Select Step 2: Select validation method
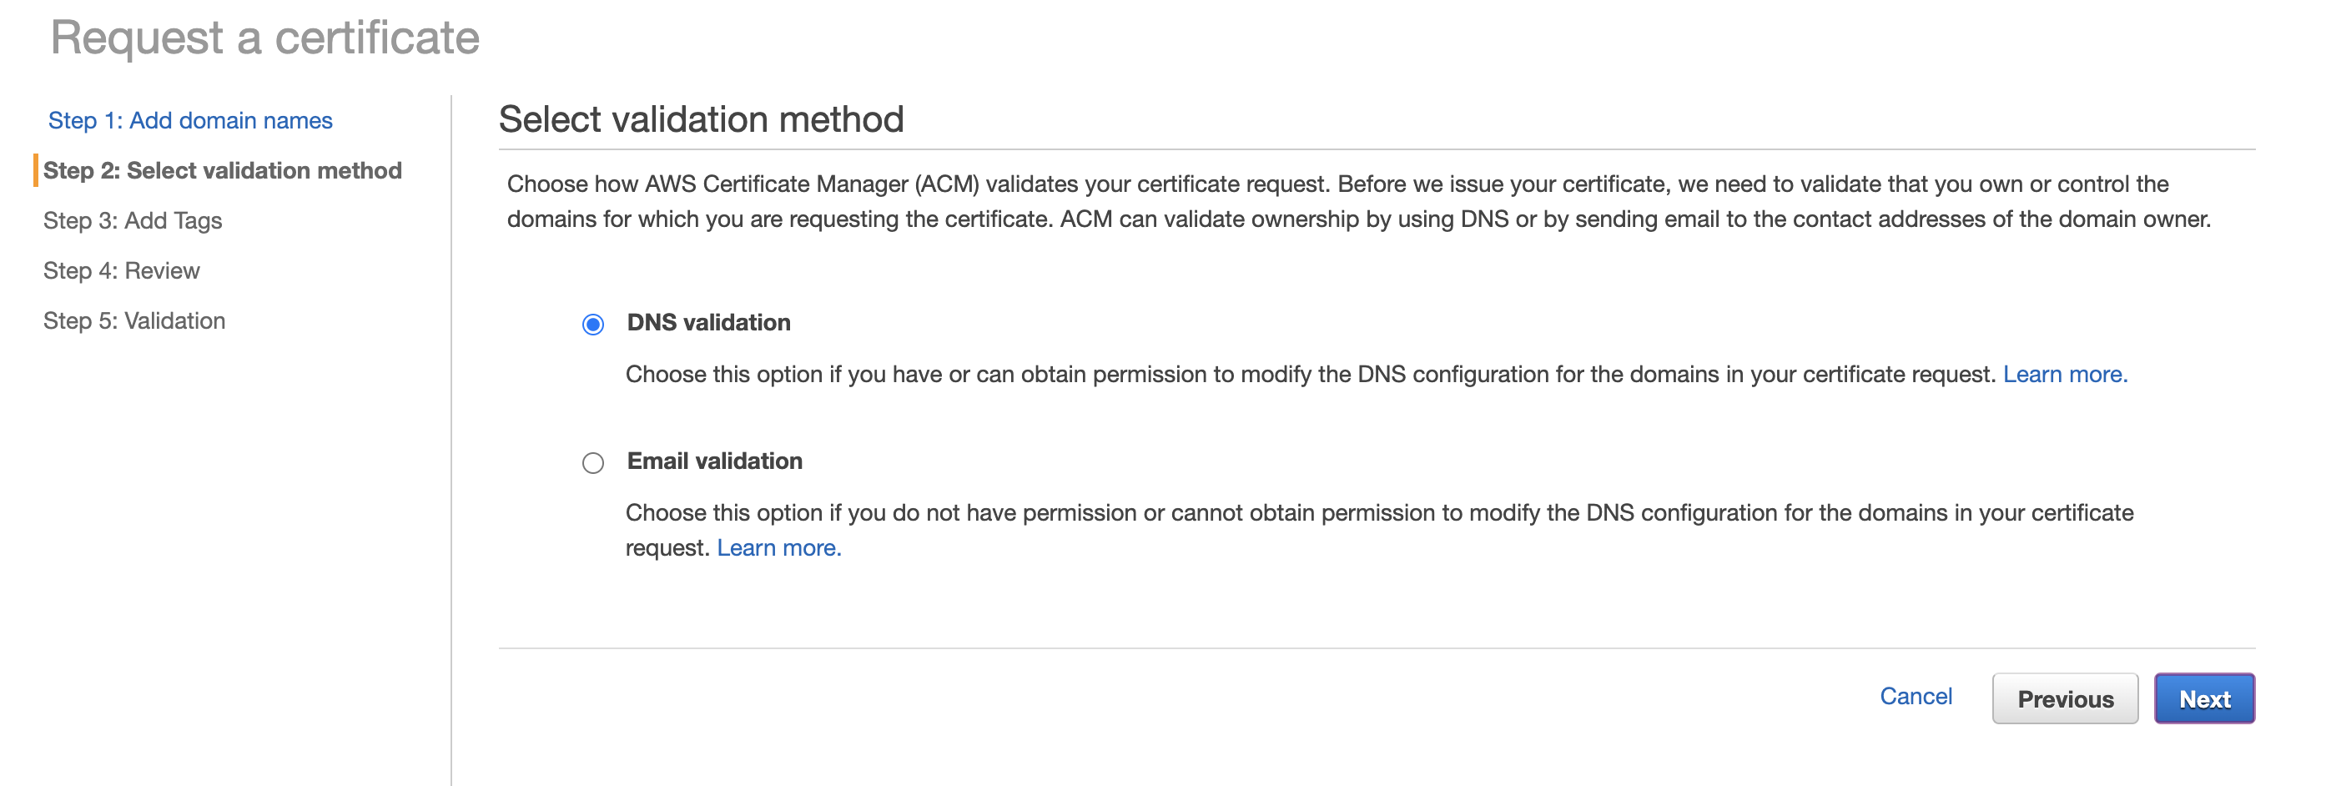The image size is (2336, 786). coord(222,170)
